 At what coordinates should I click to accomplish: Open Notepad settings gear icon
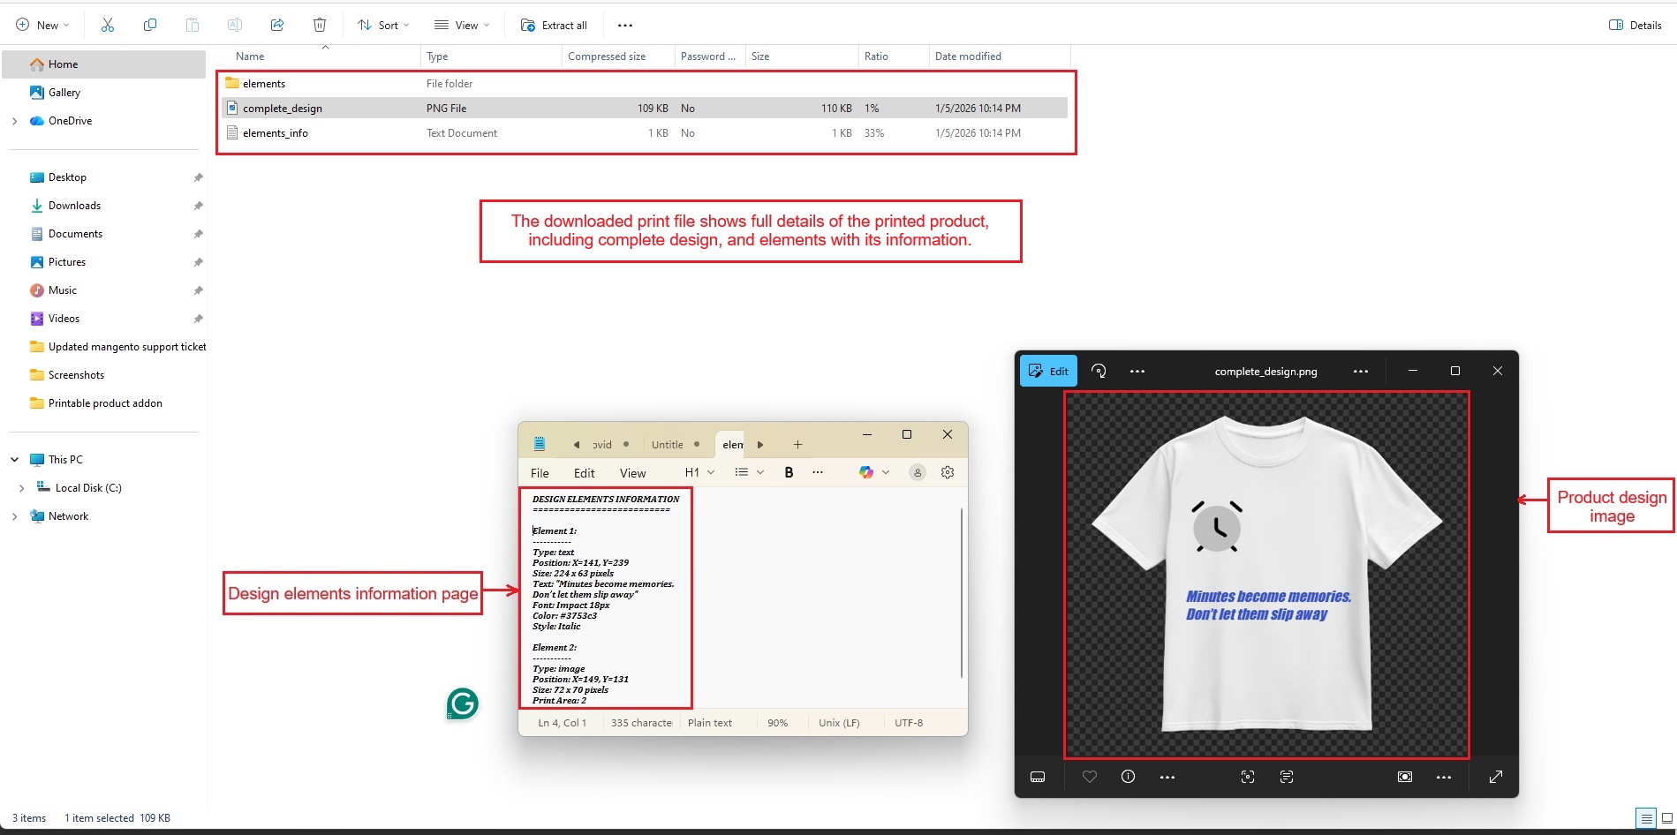point(948,472)
